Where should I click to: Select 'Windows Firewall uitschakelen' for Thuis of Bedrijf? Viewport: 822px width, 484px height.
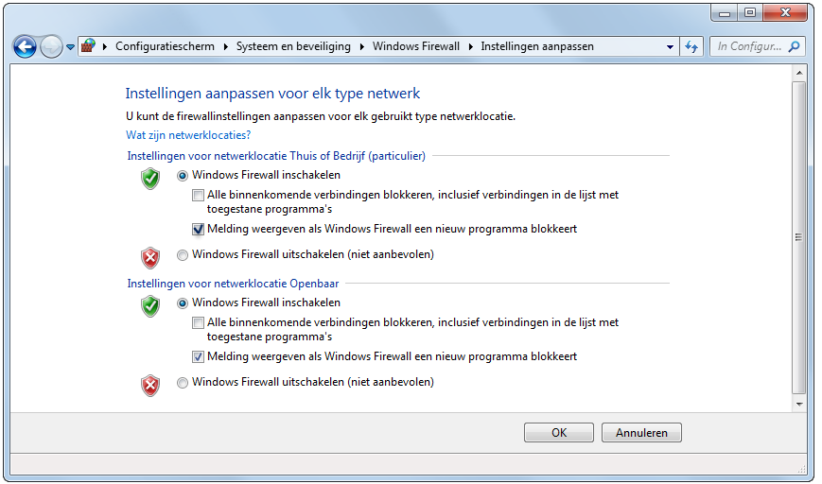click(183, 254)
